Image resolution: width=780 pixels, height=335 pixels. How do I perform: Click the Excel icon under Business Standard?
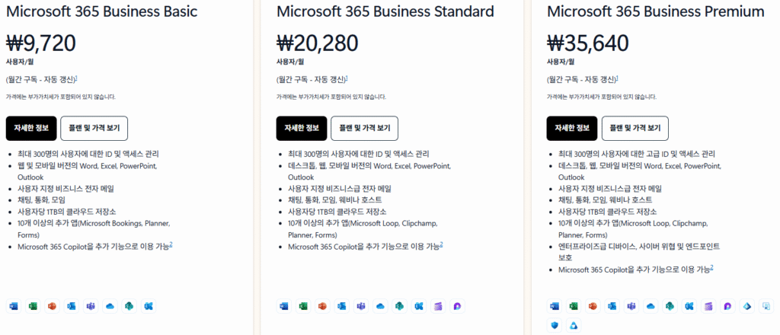302,305
